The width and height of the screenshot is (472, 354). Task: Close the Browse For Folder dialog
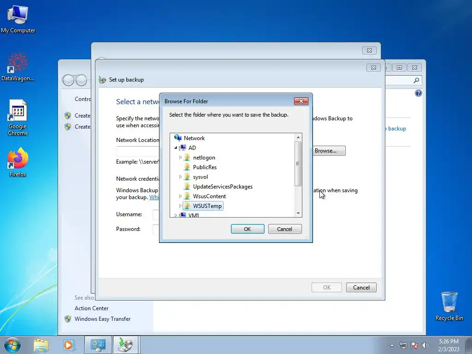point(301,101)
